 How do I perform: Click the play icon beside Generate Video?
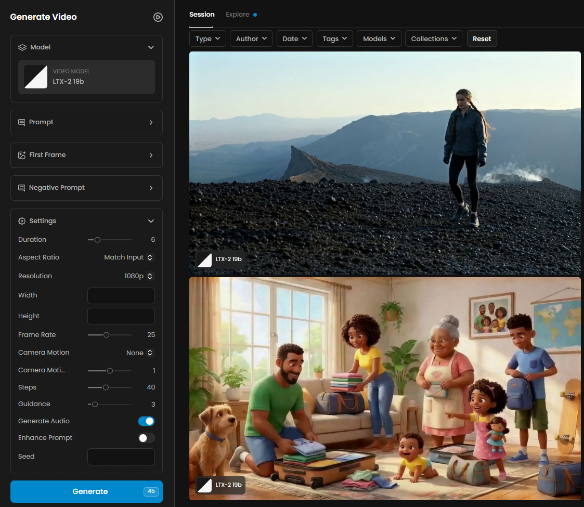pos(158,17)
